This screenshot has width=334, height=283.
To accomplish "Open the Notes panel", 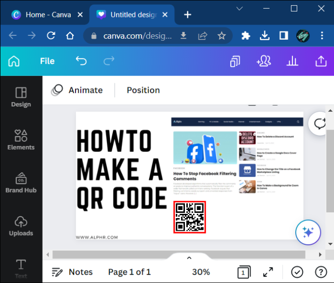I will pos(72,272).
